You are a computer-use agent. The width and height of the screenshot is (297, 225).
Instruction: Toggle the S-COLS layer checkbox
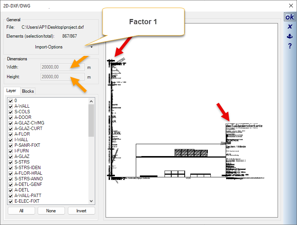click(x=10, y=112)
